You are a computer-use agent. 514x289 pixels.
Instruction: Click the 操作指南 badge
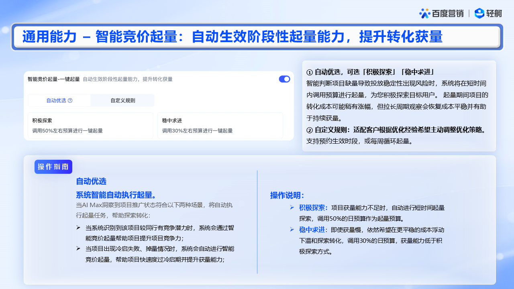click(53, 167)
